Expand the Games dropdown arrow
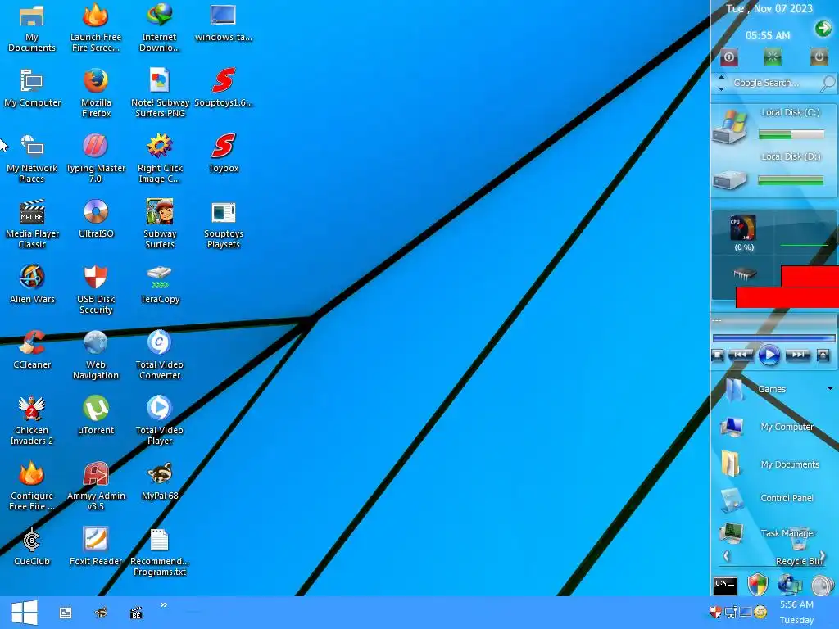The height and width of the screenshot is (629, 839). [x=830, y=388]
